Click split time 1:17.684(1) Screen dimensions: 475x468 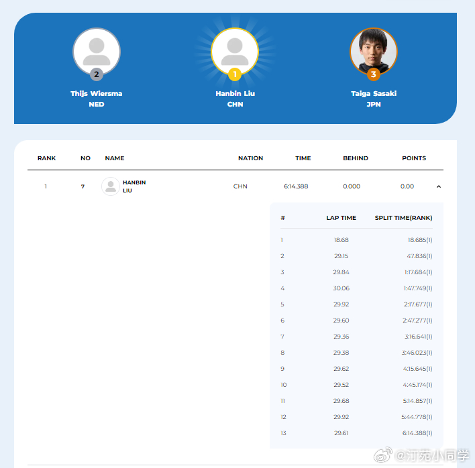click(x=419, y=272)
